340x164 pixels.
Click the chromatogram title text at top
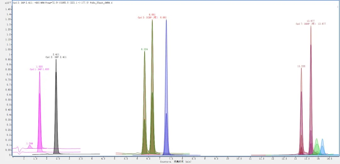click(62, 3)
